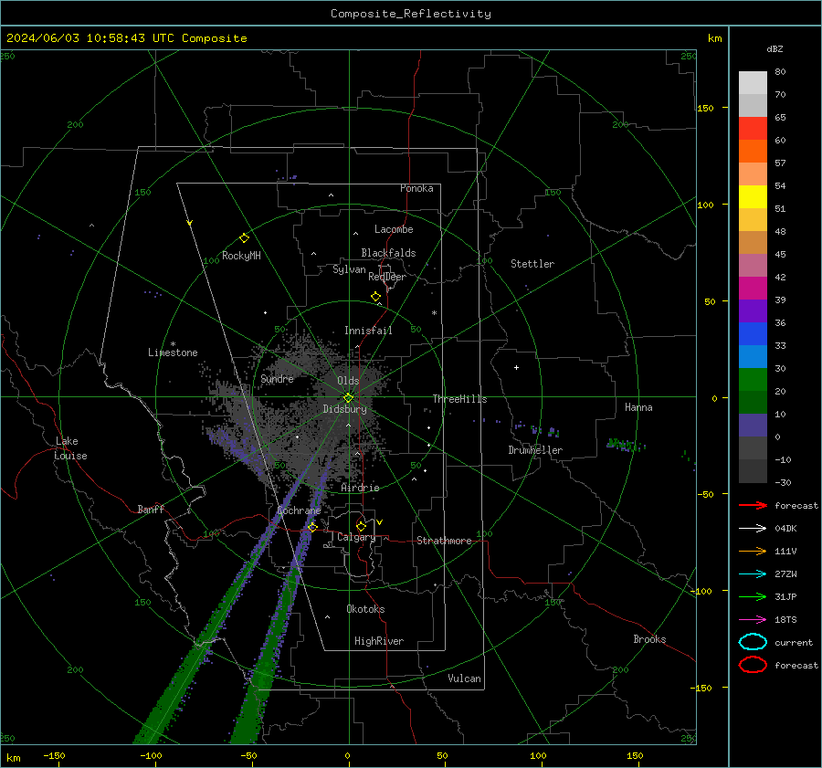822x768 pixels.
Task: Click the 30 dBZ light blue swatch
Action: point(753,356)
